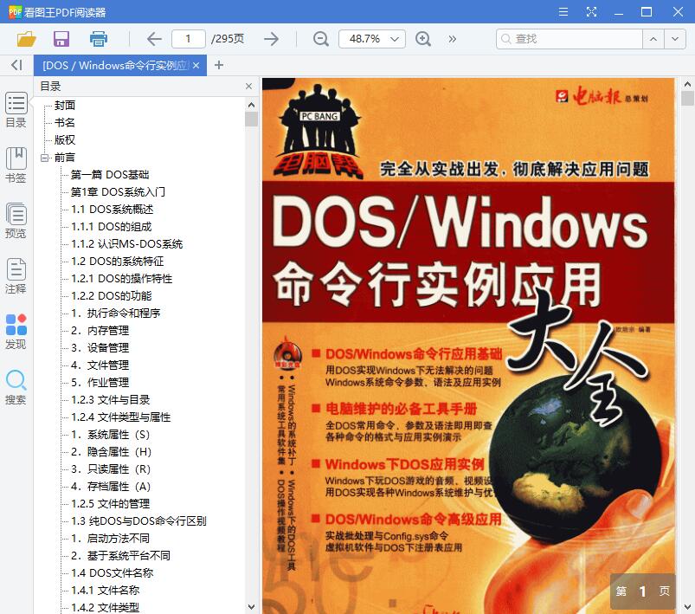Click the 第 1 页 page indicator badge
This screenshot has width=695, height=614.
click(643, 591)
